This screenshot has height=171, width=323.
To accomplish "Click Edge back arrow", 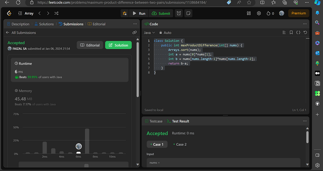I will pos(7,2).
